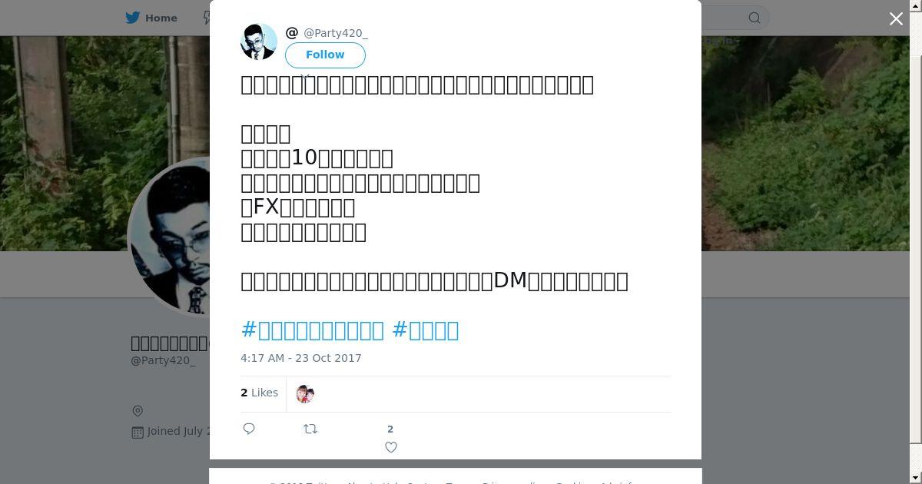Screen dimensions: 922x484
Task: Open the first blue hashtag link
Action: point(313,330)
